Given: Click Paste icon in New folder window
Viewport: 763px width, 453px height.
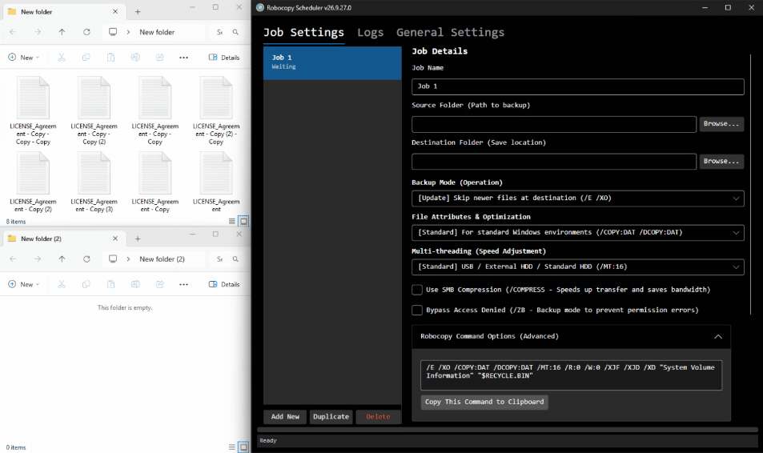Looking at the screenshot, I should coord(111,58).
